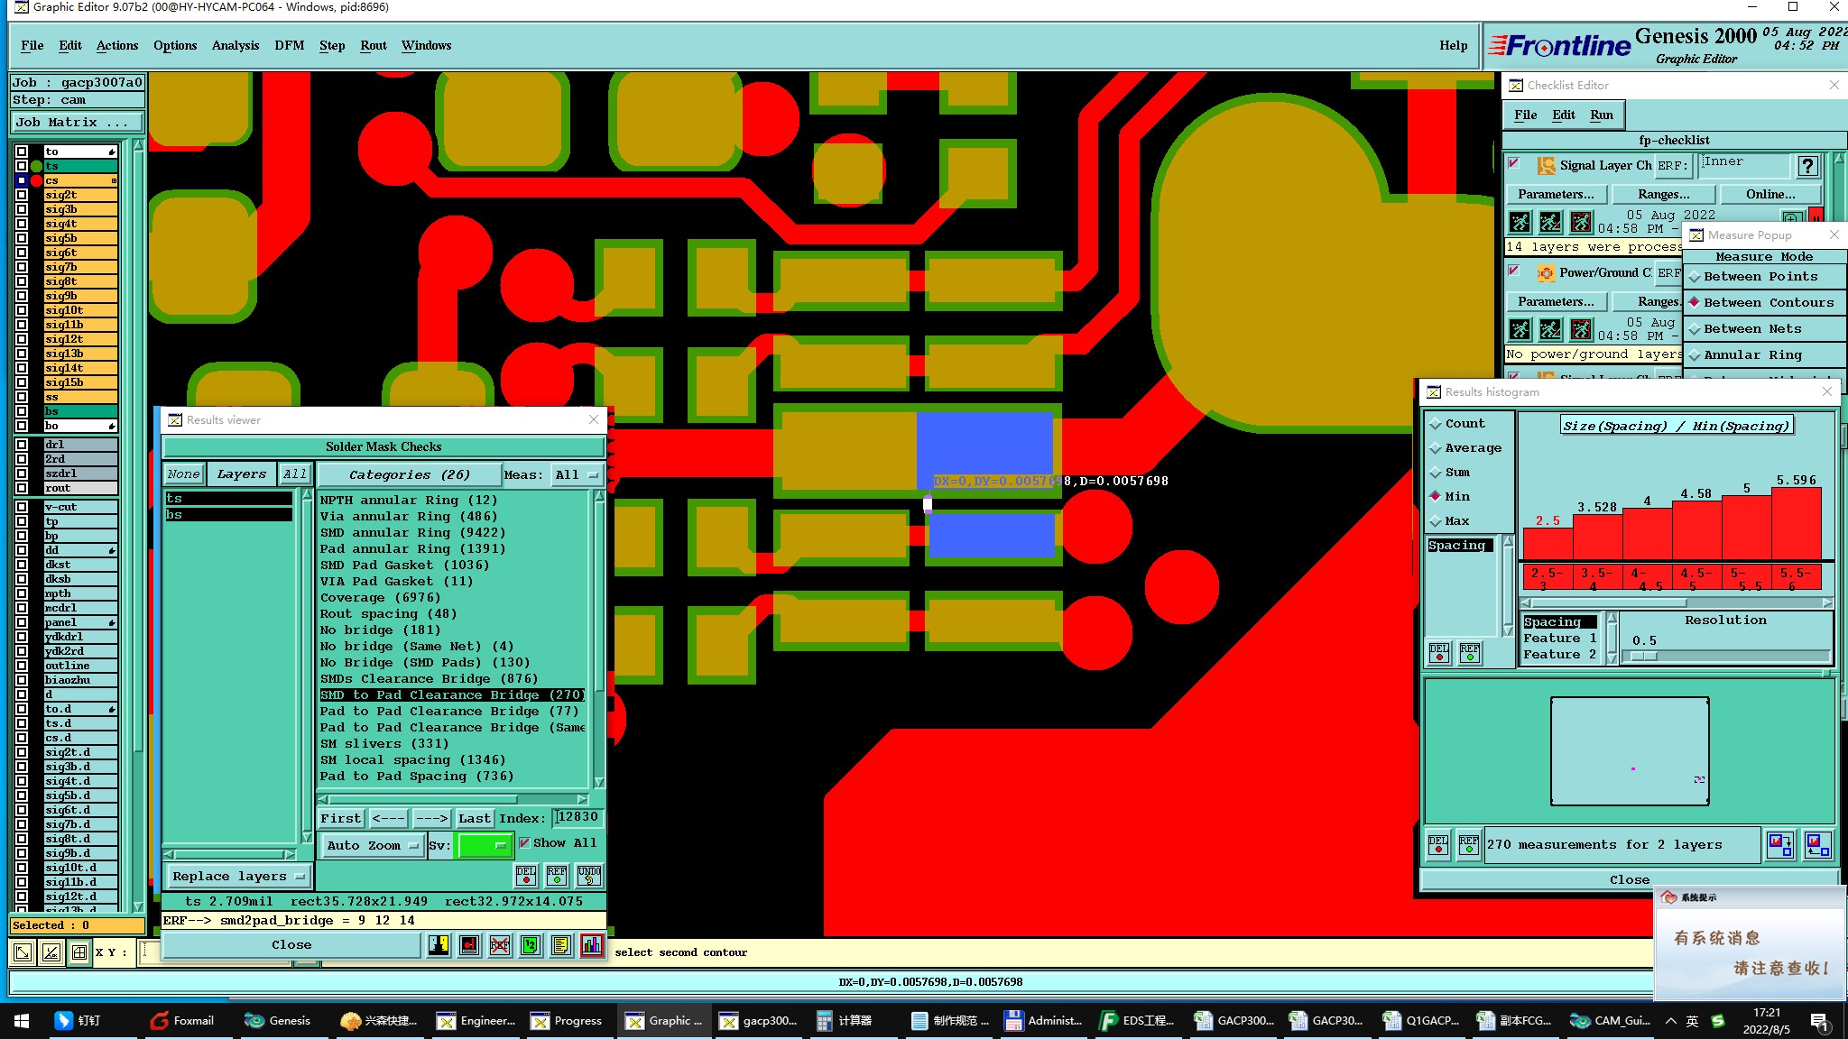
Task: Open the Analysis menu
Action: tap(235, 46)
